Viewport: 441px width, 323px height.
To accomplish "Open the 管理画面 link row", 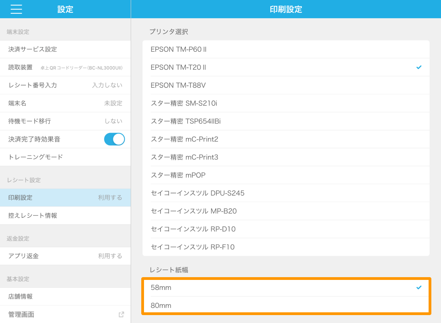I will (65, 314).
